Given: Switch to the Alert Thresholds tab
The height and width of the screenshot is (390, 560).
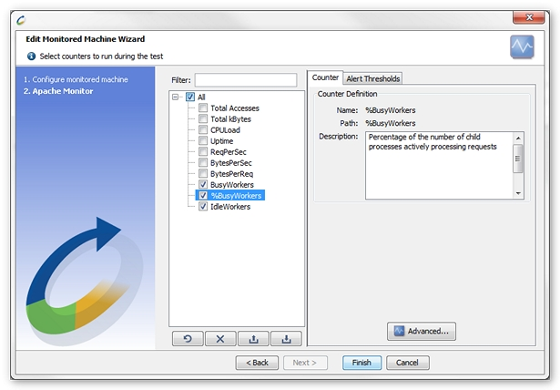Looking at the screenshot, I should click(x=372, y=78).
